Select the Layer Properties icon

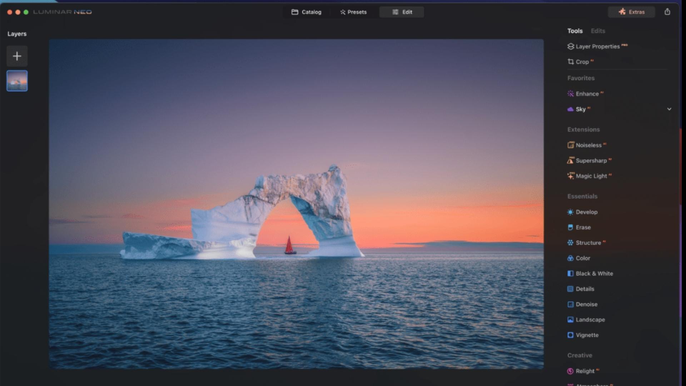(570, 46)
